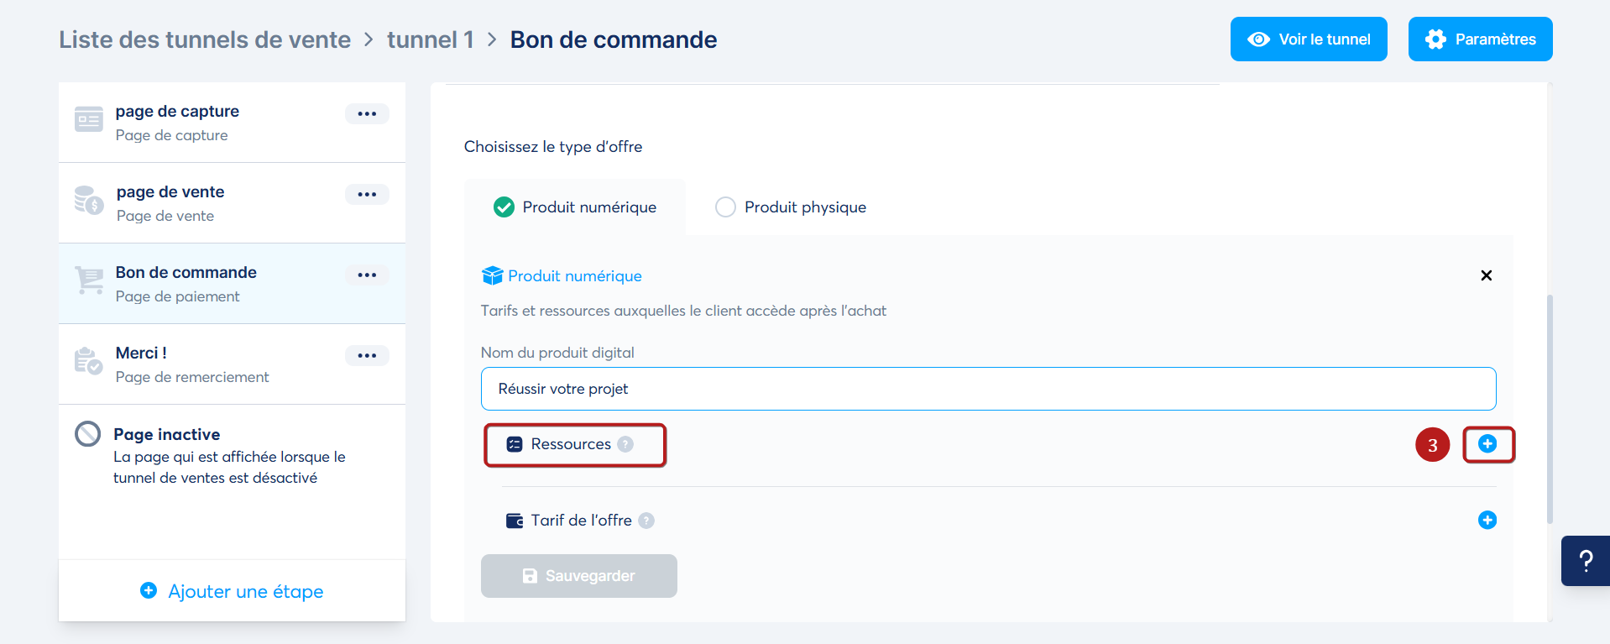Click the help icon next to Tarif de l'offre
Image resolution: width=1610 pixels, height=644 pixels.
(x=646, y=521)
